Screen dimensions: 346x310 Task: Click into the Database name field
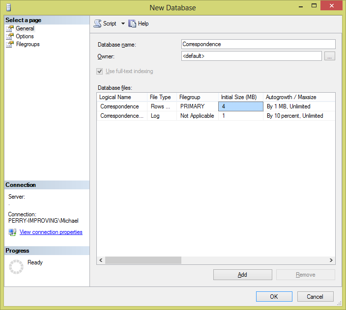258,44
